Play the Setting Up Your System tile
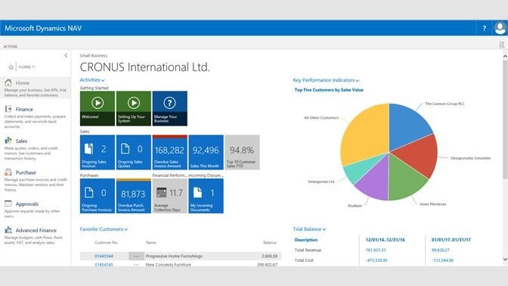This screenshot has height=286, width=508. coord(134,108)
